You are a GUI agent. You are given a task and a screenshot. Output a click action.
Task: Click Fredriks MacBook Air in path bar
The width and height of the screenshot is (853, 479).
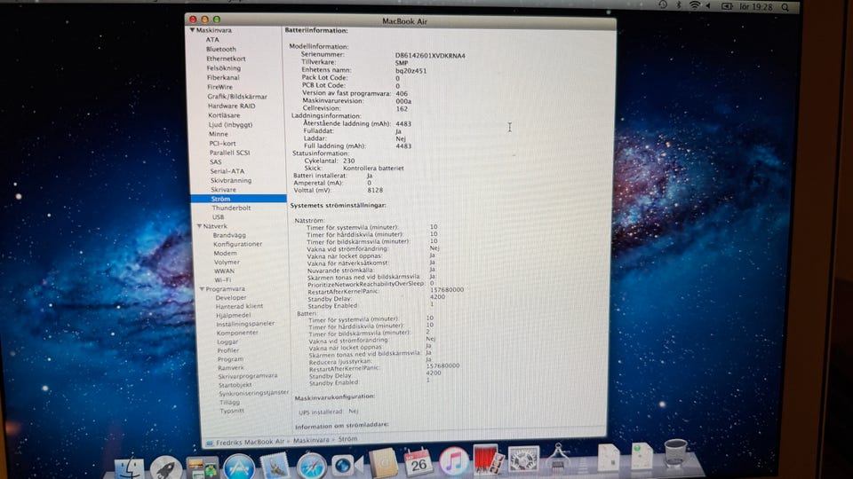pyautogui.click(x=250, y=443)
